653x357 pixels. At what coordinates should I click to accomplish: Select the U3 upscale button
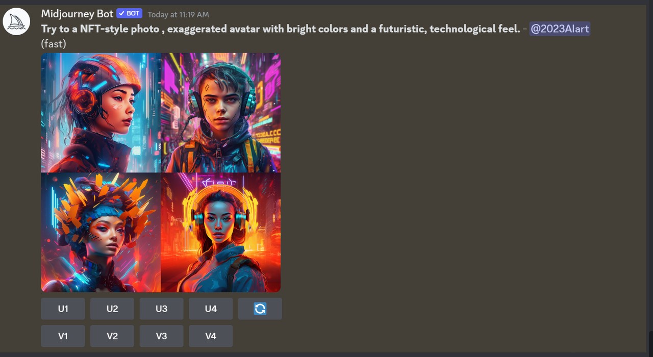[x=162, y=309]
